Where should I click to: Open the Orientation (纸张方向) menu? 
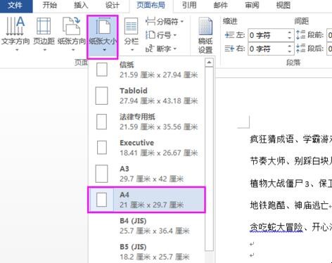pos(72,34)
